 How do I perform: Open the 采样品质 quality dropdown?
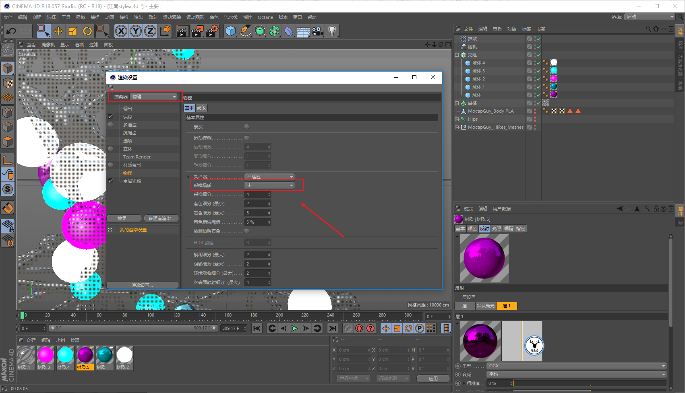point(270,185)
